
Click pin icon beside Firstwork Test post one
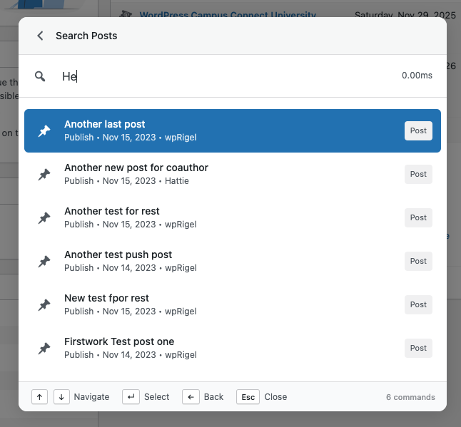click(x=44, y=349)
